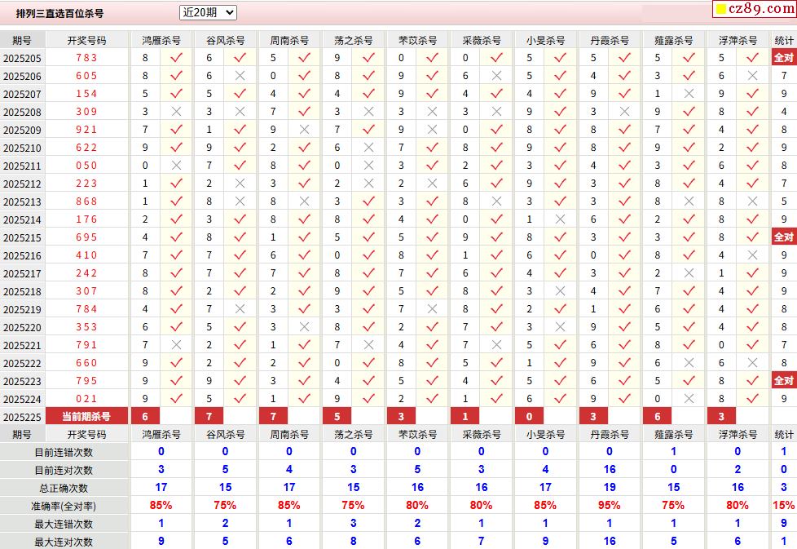797x549 pixels.
Task: Click the draw number 021
Action: (x=86, y=399)
